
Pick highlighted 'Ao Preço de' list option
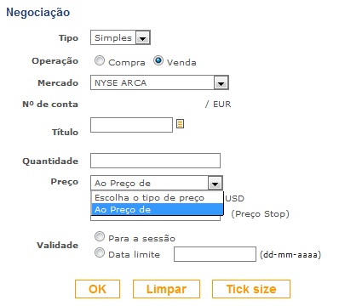click(158, 210)
